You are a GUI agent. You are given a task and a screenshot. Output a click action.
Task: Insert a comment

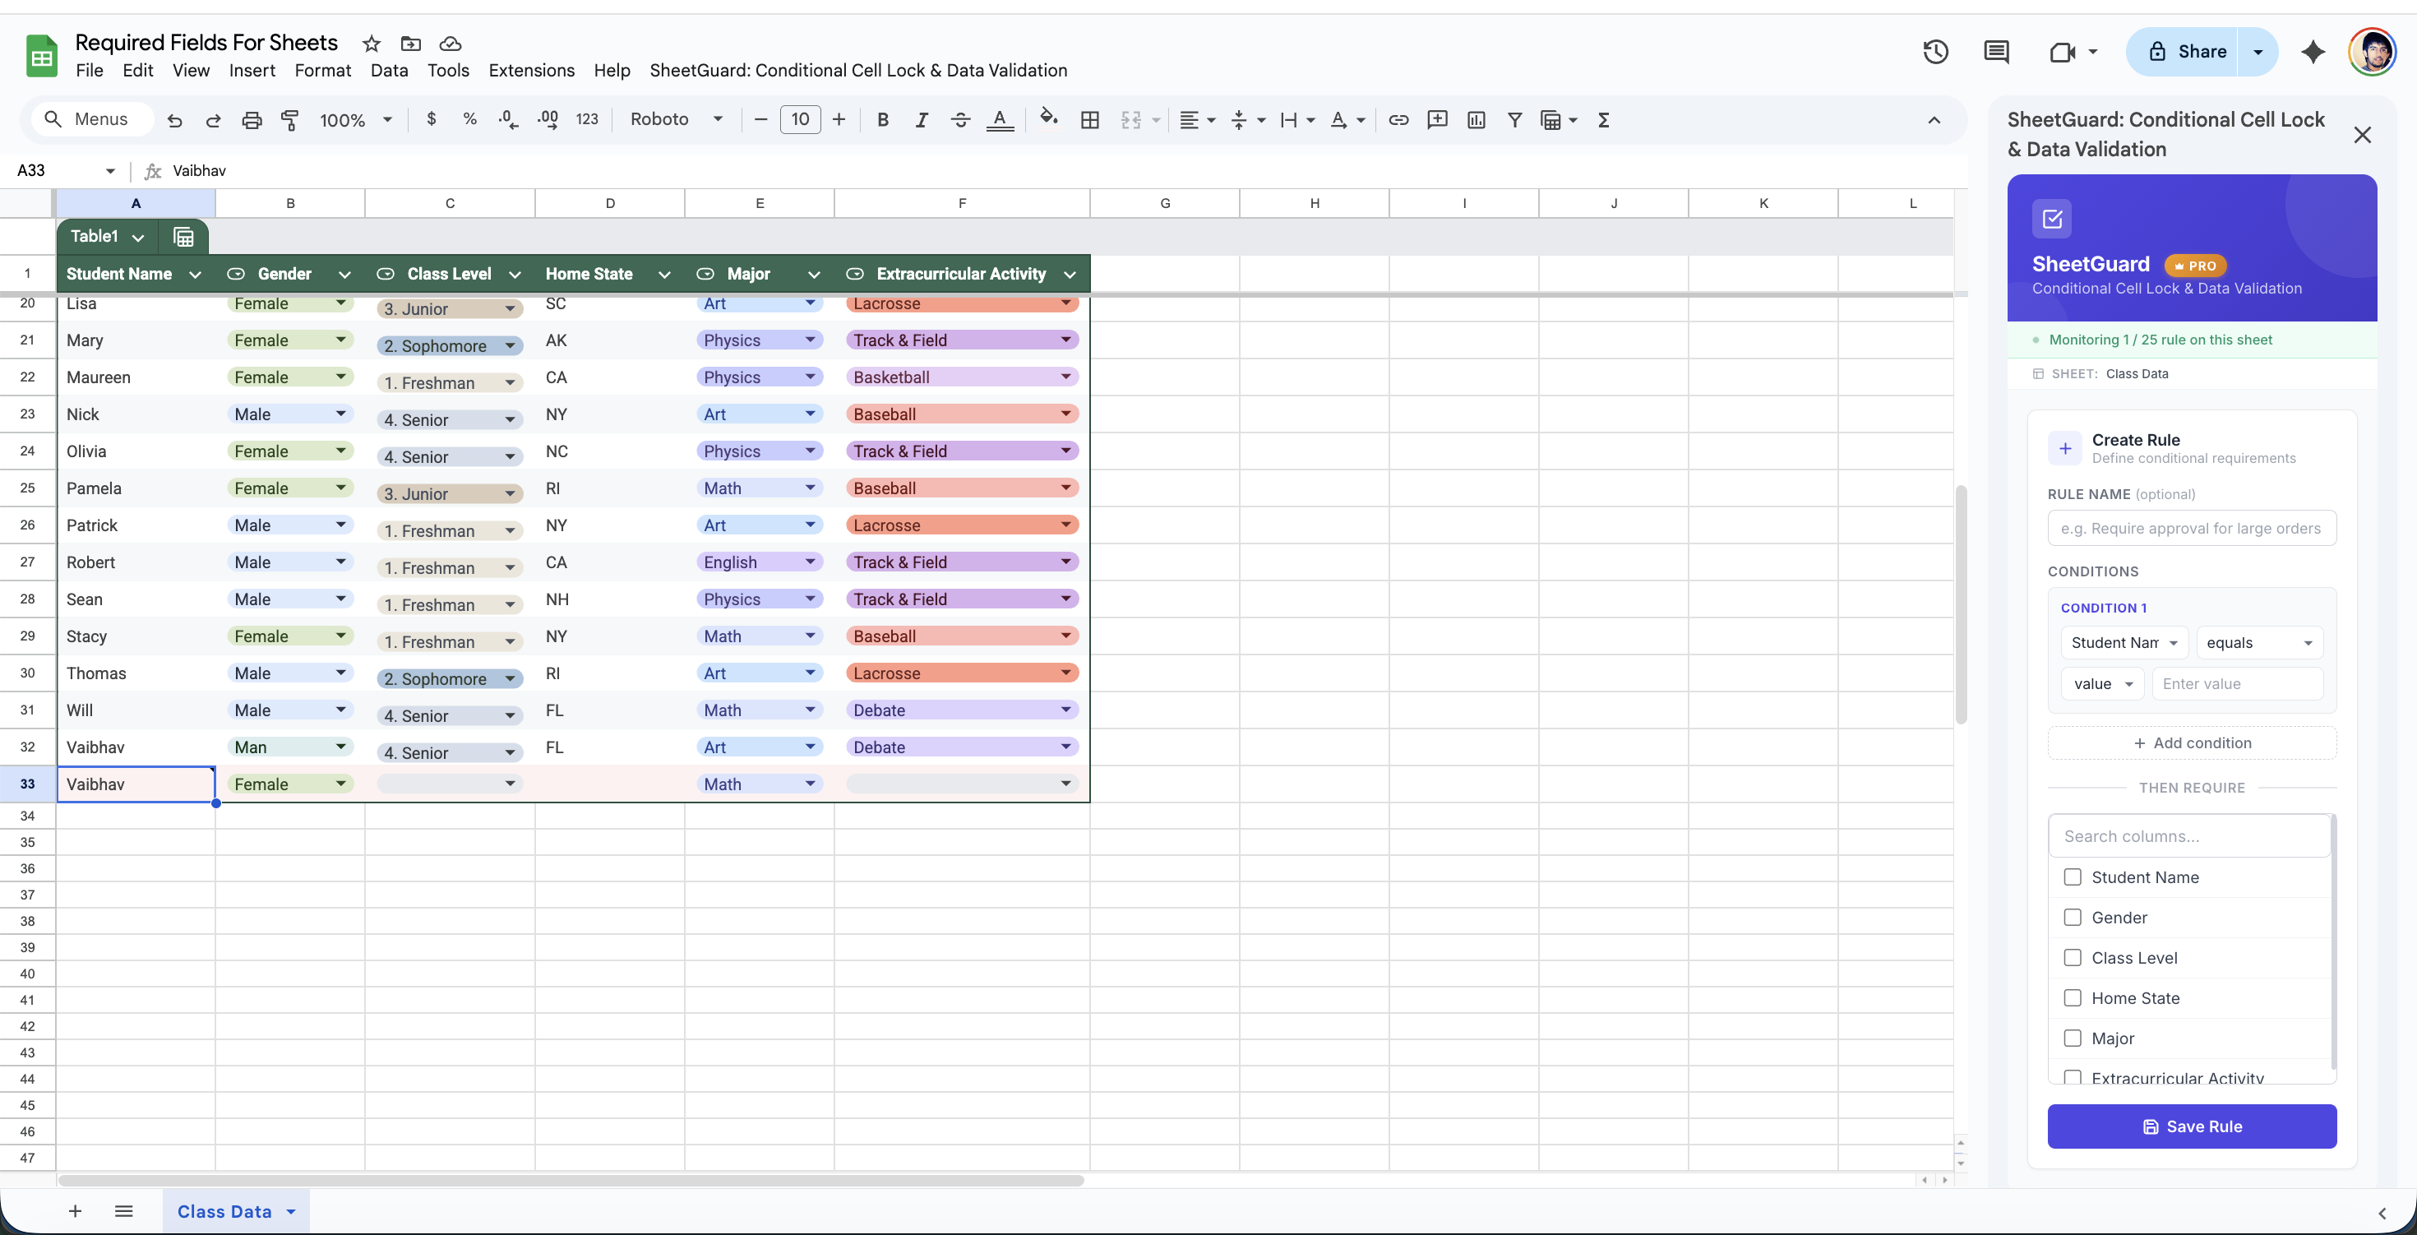(1437, 119)
